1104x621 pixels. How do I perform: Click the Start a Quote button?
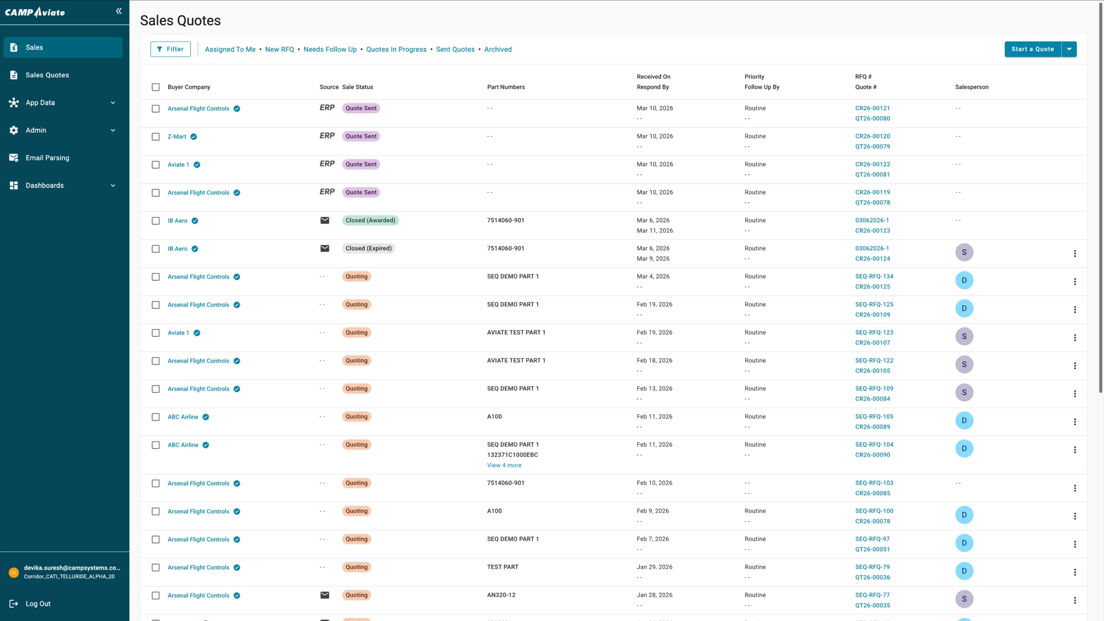click(x=1032, y=49)
